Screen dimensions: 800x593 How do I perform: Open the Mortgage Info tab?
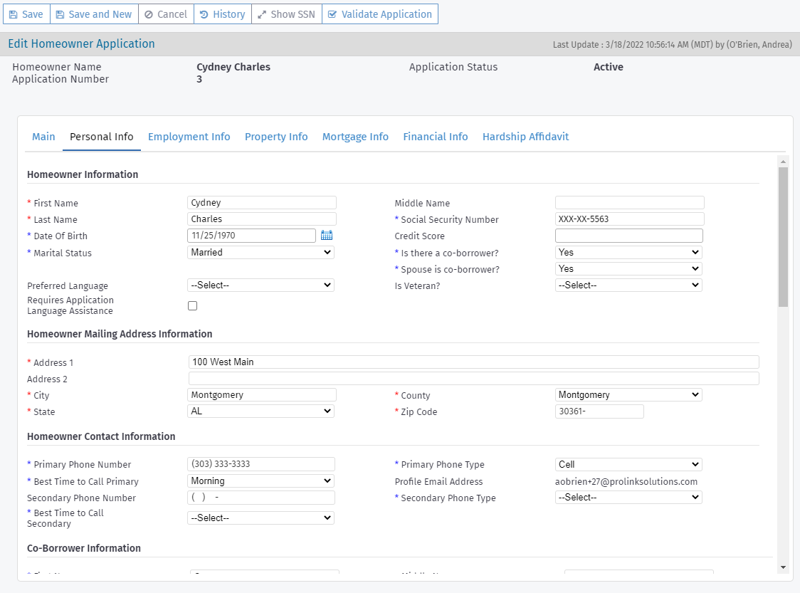[x=355, y=137]
